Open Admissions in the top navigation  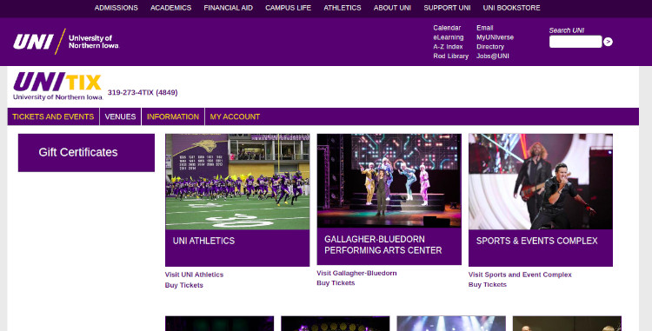[116, 8]
